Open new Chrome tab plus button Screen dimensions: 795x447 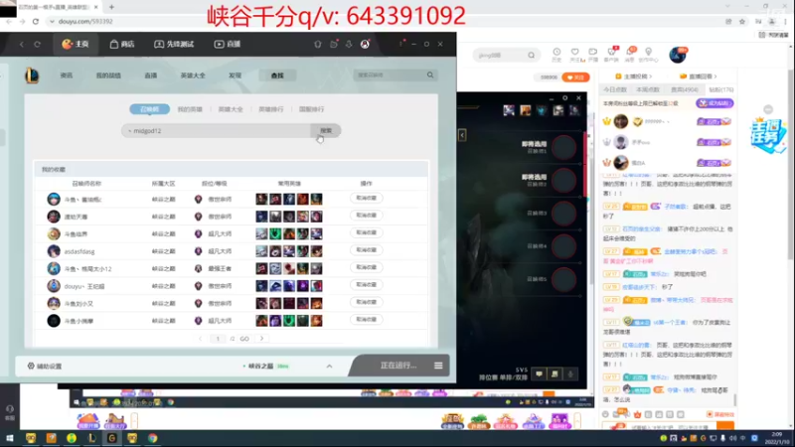pos(111,7)
